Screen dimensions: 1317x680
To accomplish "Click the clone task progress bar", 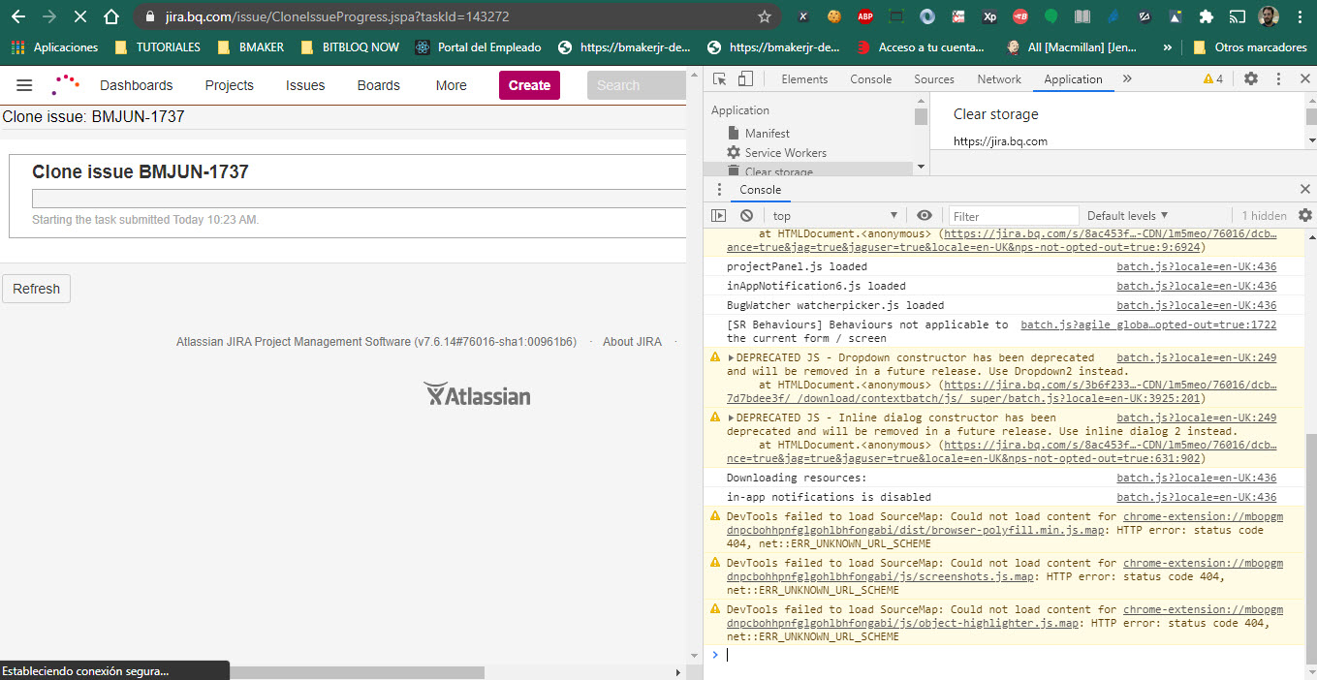I will [360, 199].
